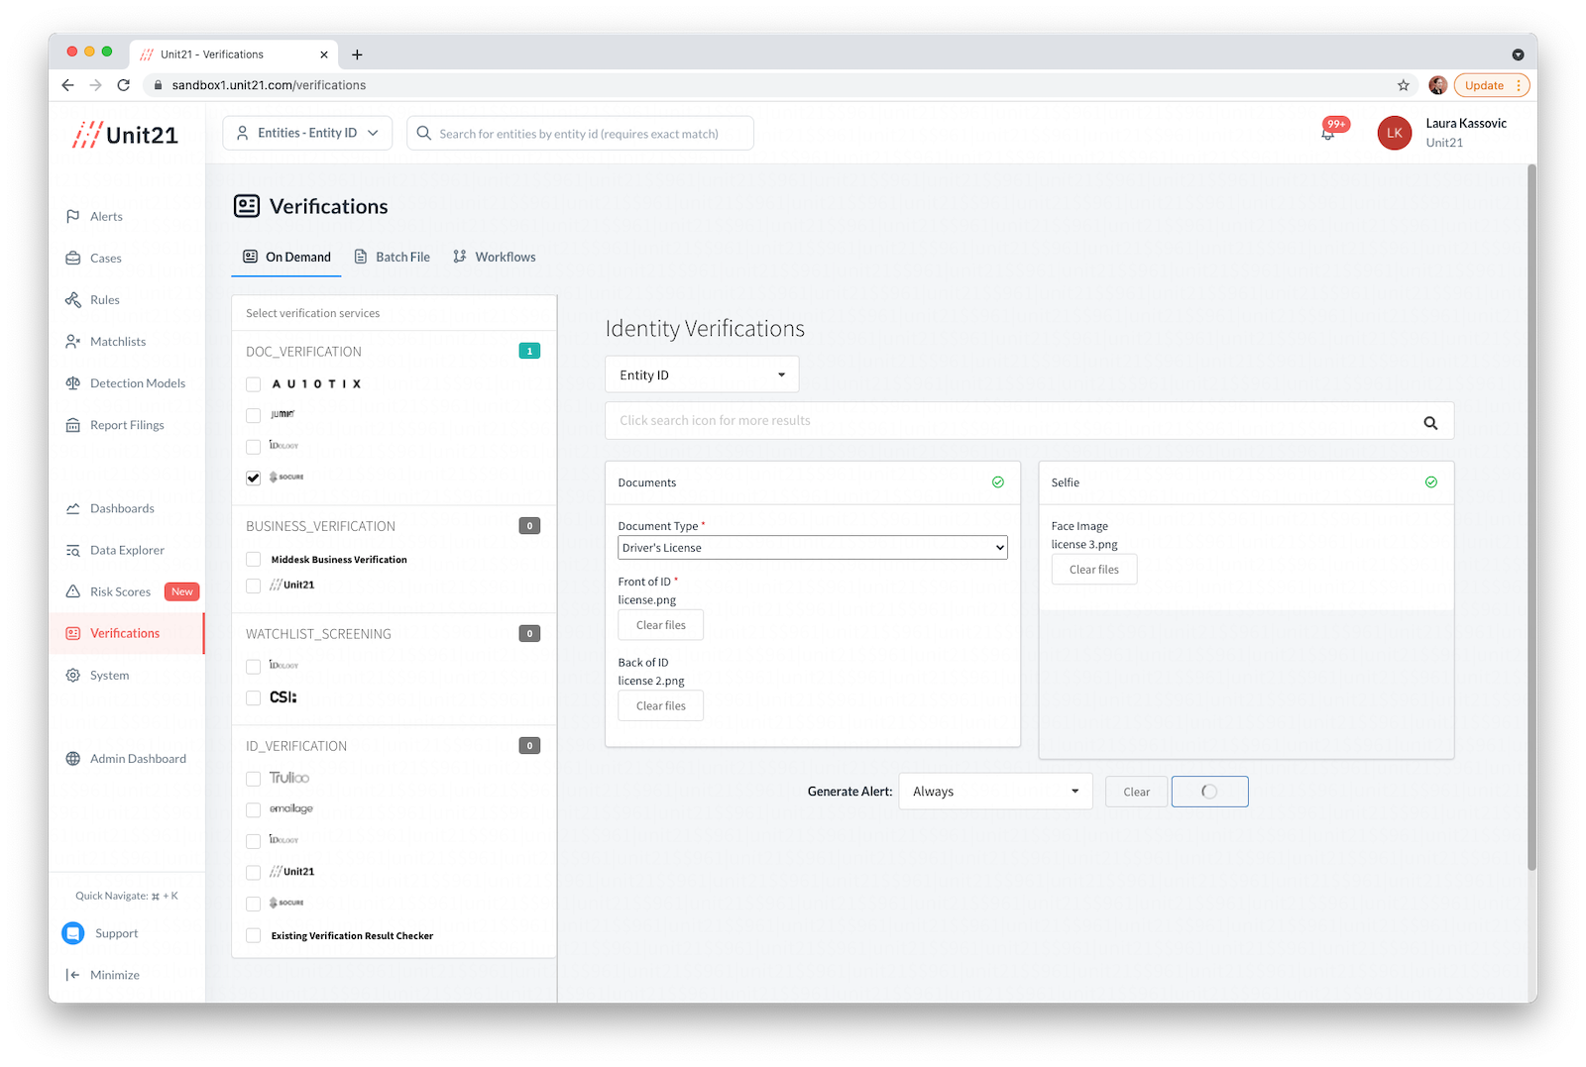
Task: Open the Alerts flag icon in sidebar
Action: pyautogui.click(x=72, y=216)
